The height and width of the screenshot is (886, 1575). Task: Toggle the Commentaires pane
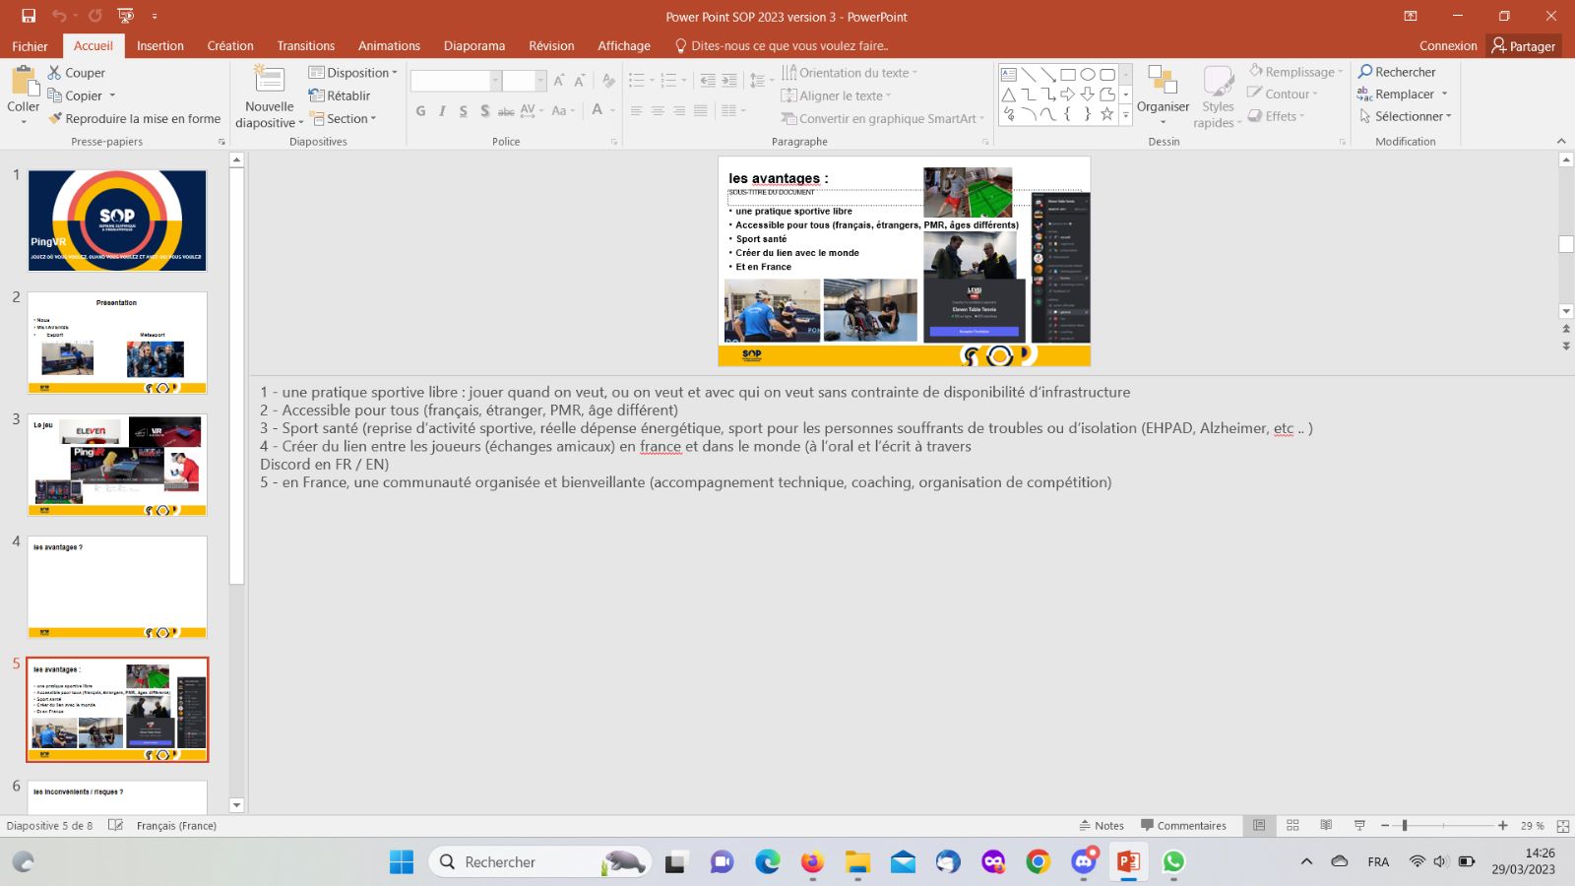tap(1183, 826)
